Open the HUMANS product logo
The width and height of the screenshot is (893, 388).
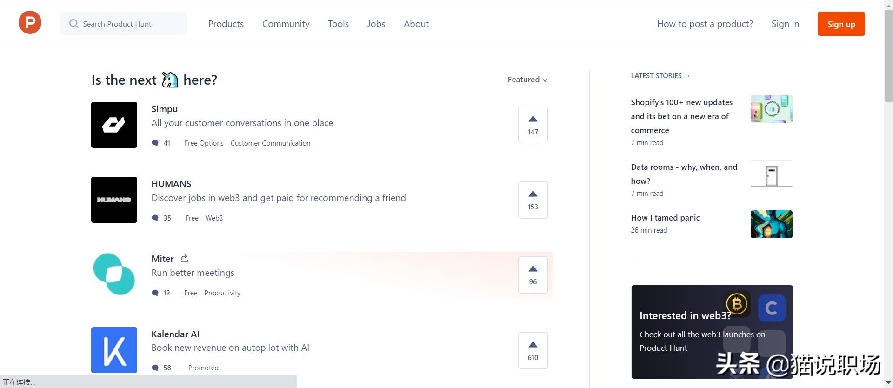tap(114, 200)
